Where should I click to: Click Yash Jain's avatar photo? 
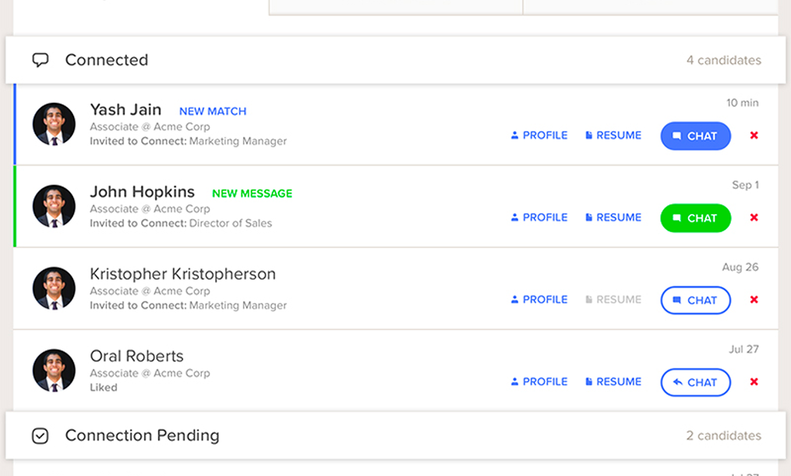[54, 124]
